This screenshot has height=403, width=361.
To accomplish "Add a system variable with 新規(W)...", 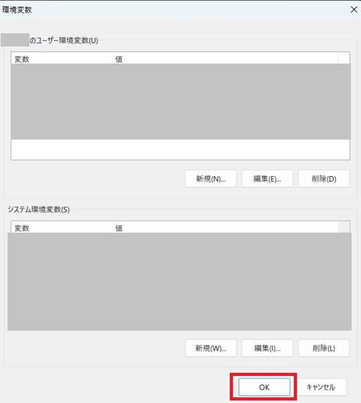I will [211, 348].
